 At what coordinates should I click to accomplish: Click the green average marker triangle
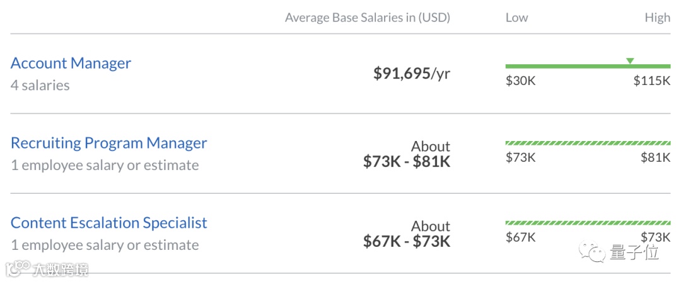click(630, 61)
